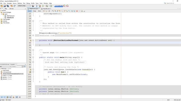Click Clean and Build project icon
181x101 pixels.
tap(40, 6)
